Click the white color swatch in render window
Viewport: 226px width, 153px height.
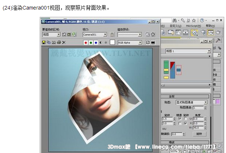tap(112, 43)
